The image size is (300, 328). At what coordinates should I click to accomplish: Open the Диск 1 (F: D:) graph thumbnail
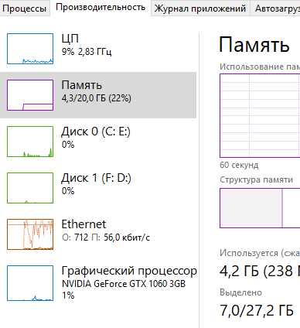[x=30, y=188]
